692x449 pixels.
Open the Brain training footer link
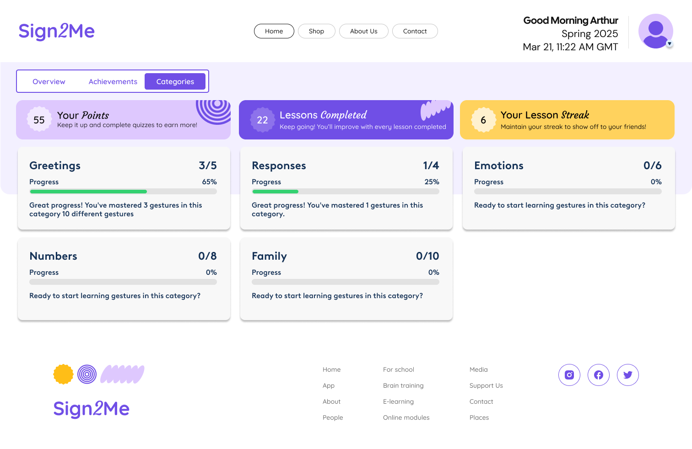pos(403,385)
